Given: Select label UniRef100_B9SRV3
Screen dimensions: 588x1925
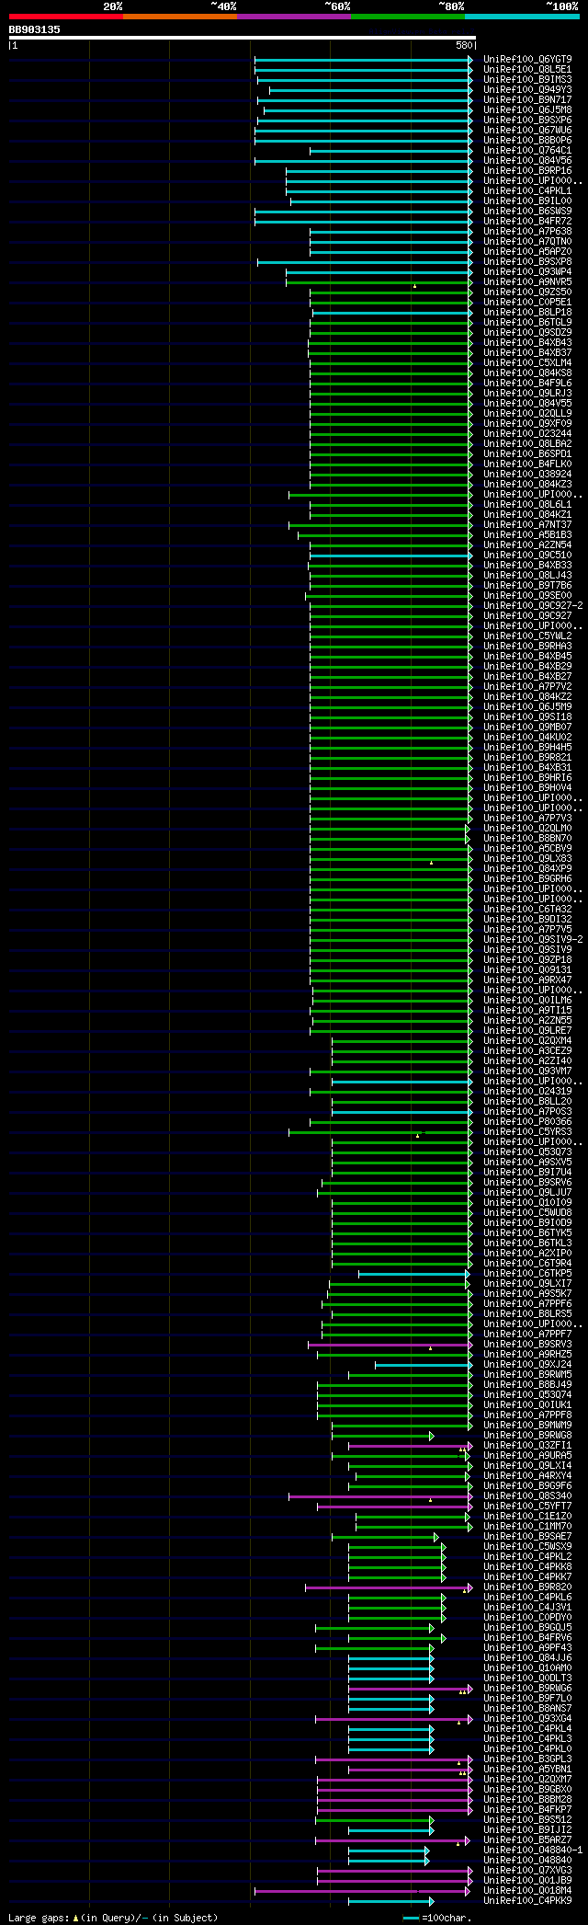Looking at the screenshot, I should click(x=527, y=1345).
